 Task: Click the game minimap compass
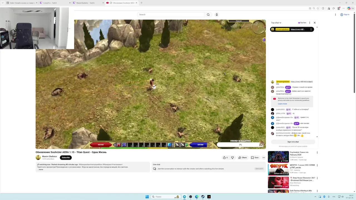tap(258, 27)
